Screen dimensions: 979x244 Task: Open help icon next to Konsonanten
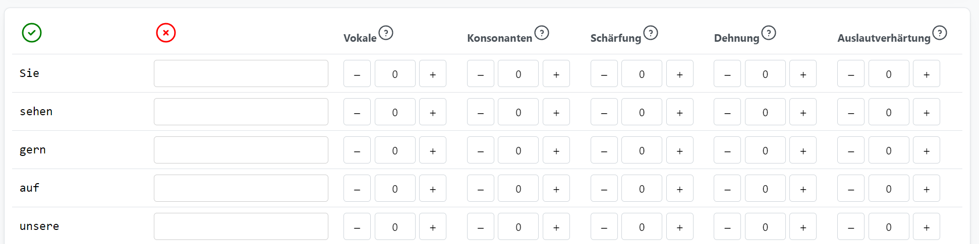pyautogui.click(x=542, y=33)
